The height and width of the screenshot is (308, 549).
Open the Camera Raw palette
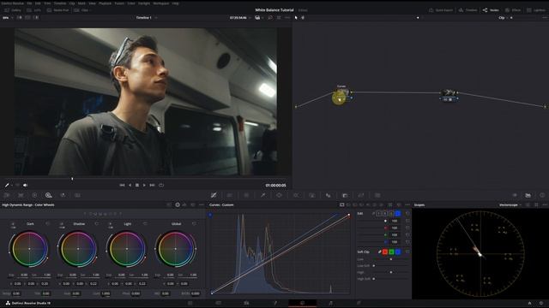point(7,195)
